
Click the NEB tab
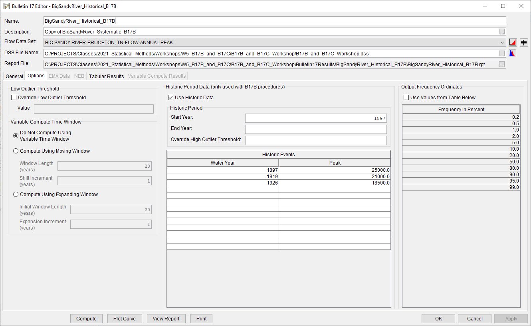click(x=79, y=76)
